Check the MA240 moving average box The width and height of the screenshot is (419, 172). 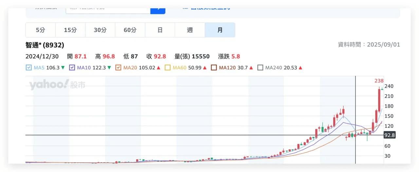[260, 68]
